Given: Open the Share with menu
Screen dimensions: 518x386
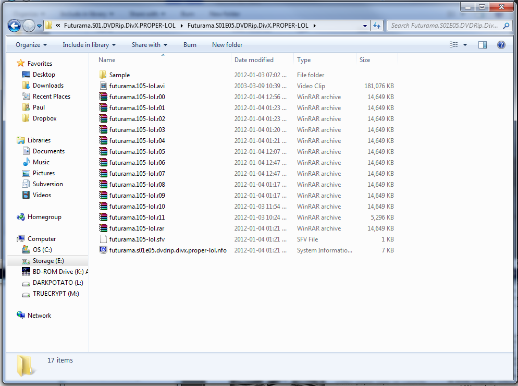Looking at the screenshot, I should [x=150, y=45].
